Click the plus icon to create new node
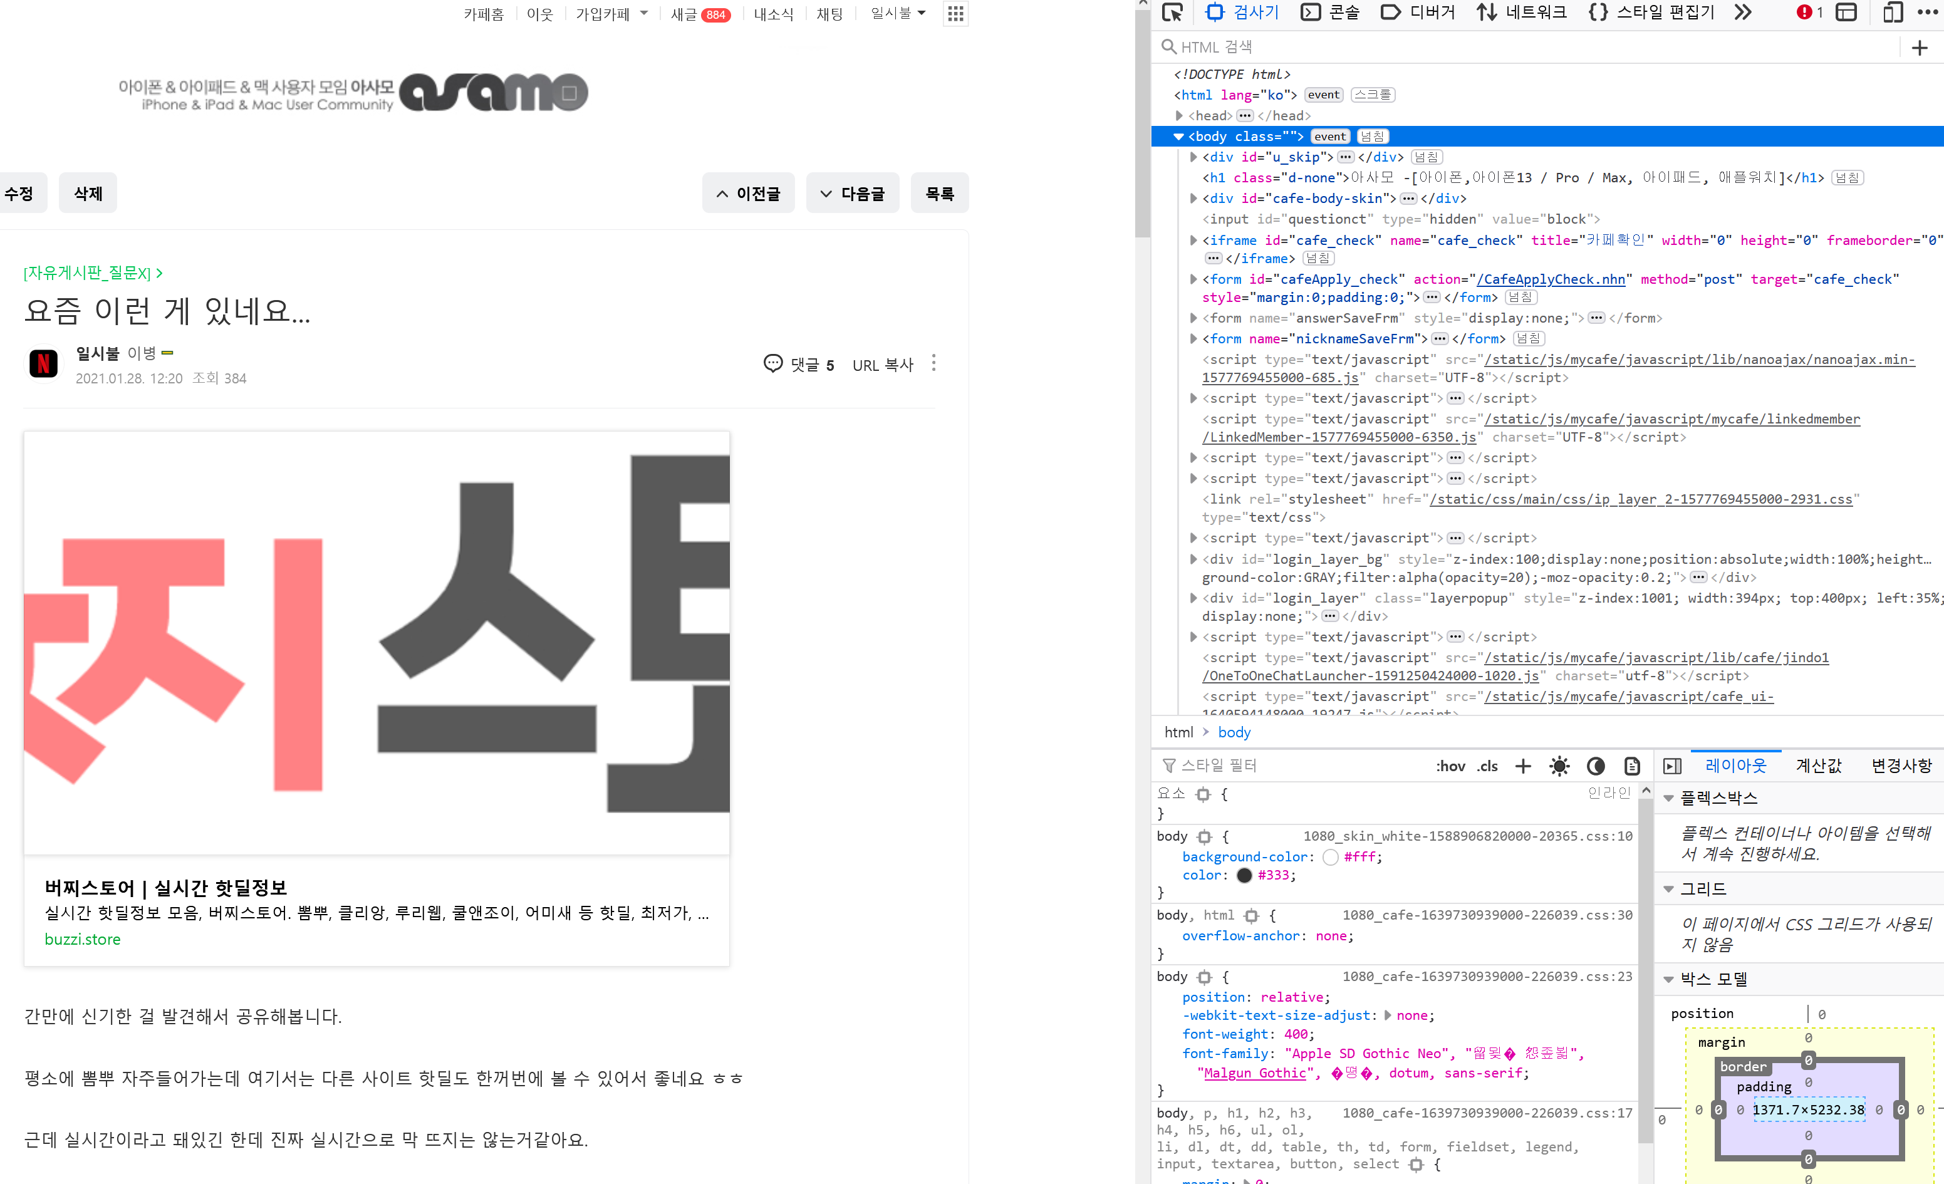 tap(1920, 48)
